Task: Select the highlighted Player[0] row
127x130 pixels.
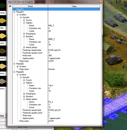Action: coord(56,9)
